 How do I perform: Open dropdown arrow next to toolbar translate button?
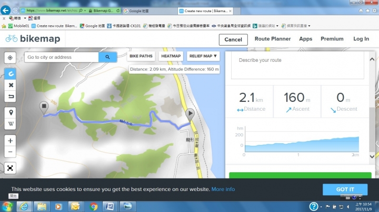coord(25,18)
